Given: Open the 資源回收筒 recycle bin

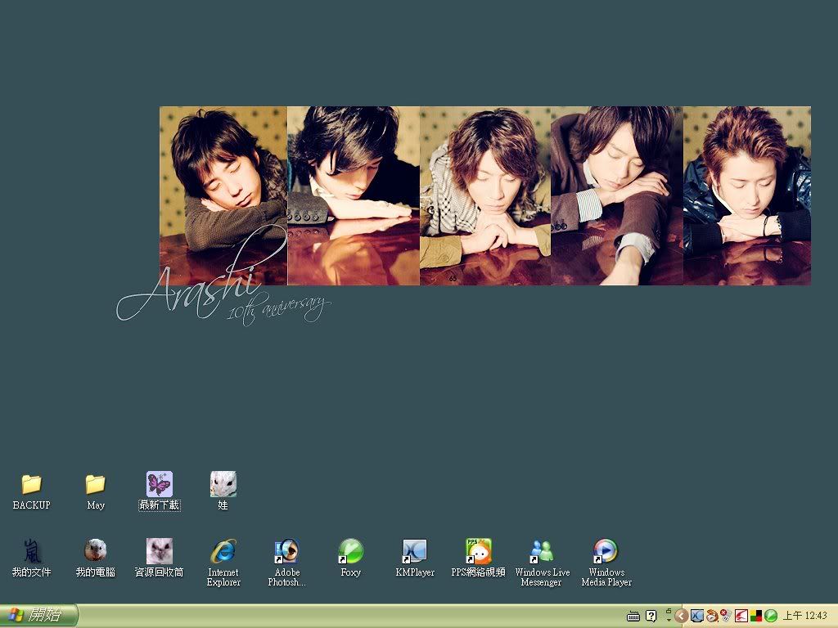Looking at the screenshot, I should (x=159, y=550).
